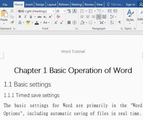Open the File tab
Image resolution: width=143 pixels, height=120 pixels.
(x=5, y=4)
